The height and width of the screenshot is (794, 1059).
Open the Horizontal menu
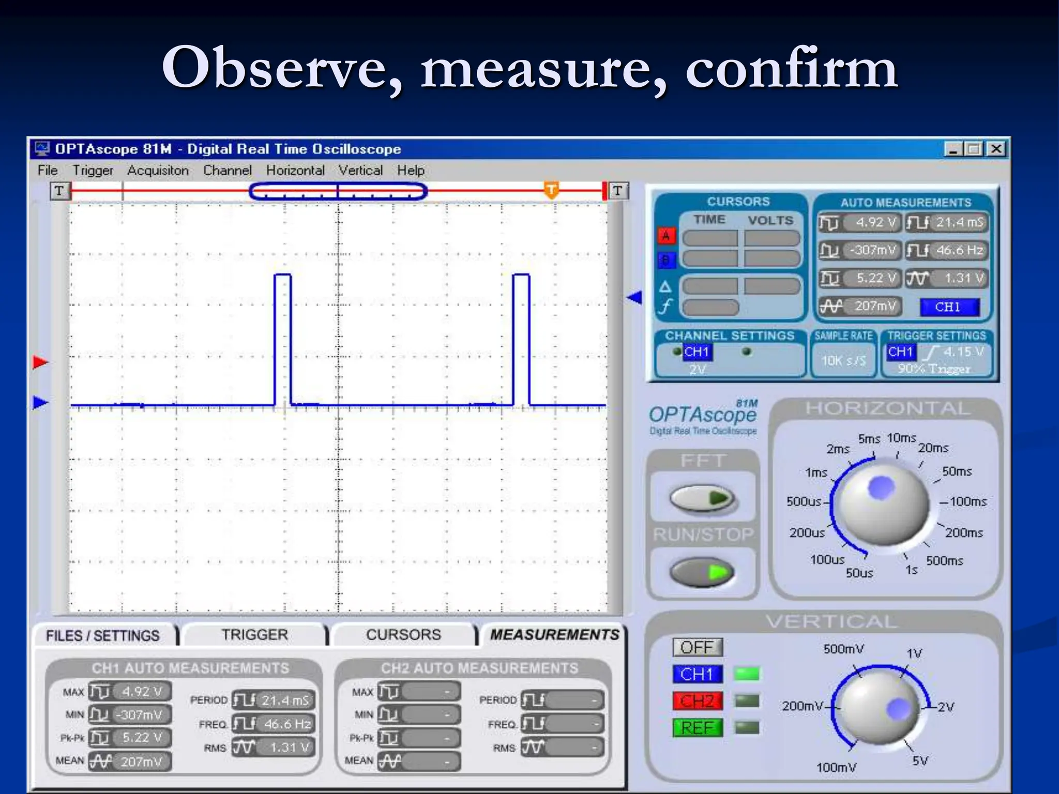pos(295,170)
